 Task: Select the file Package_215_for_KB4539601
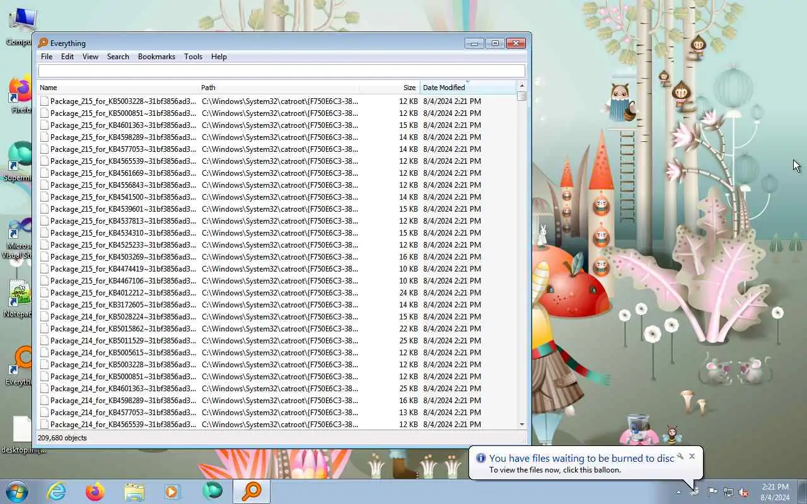coord(123,209)
